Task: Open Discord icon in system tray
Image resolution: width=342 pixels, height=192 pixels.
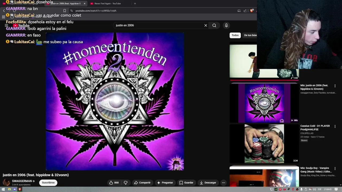Action: (x=310, y=189)
